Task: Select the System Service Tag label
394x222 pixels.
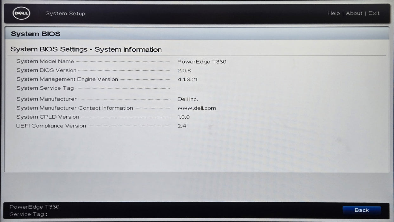Action: (x=45, y=88)
